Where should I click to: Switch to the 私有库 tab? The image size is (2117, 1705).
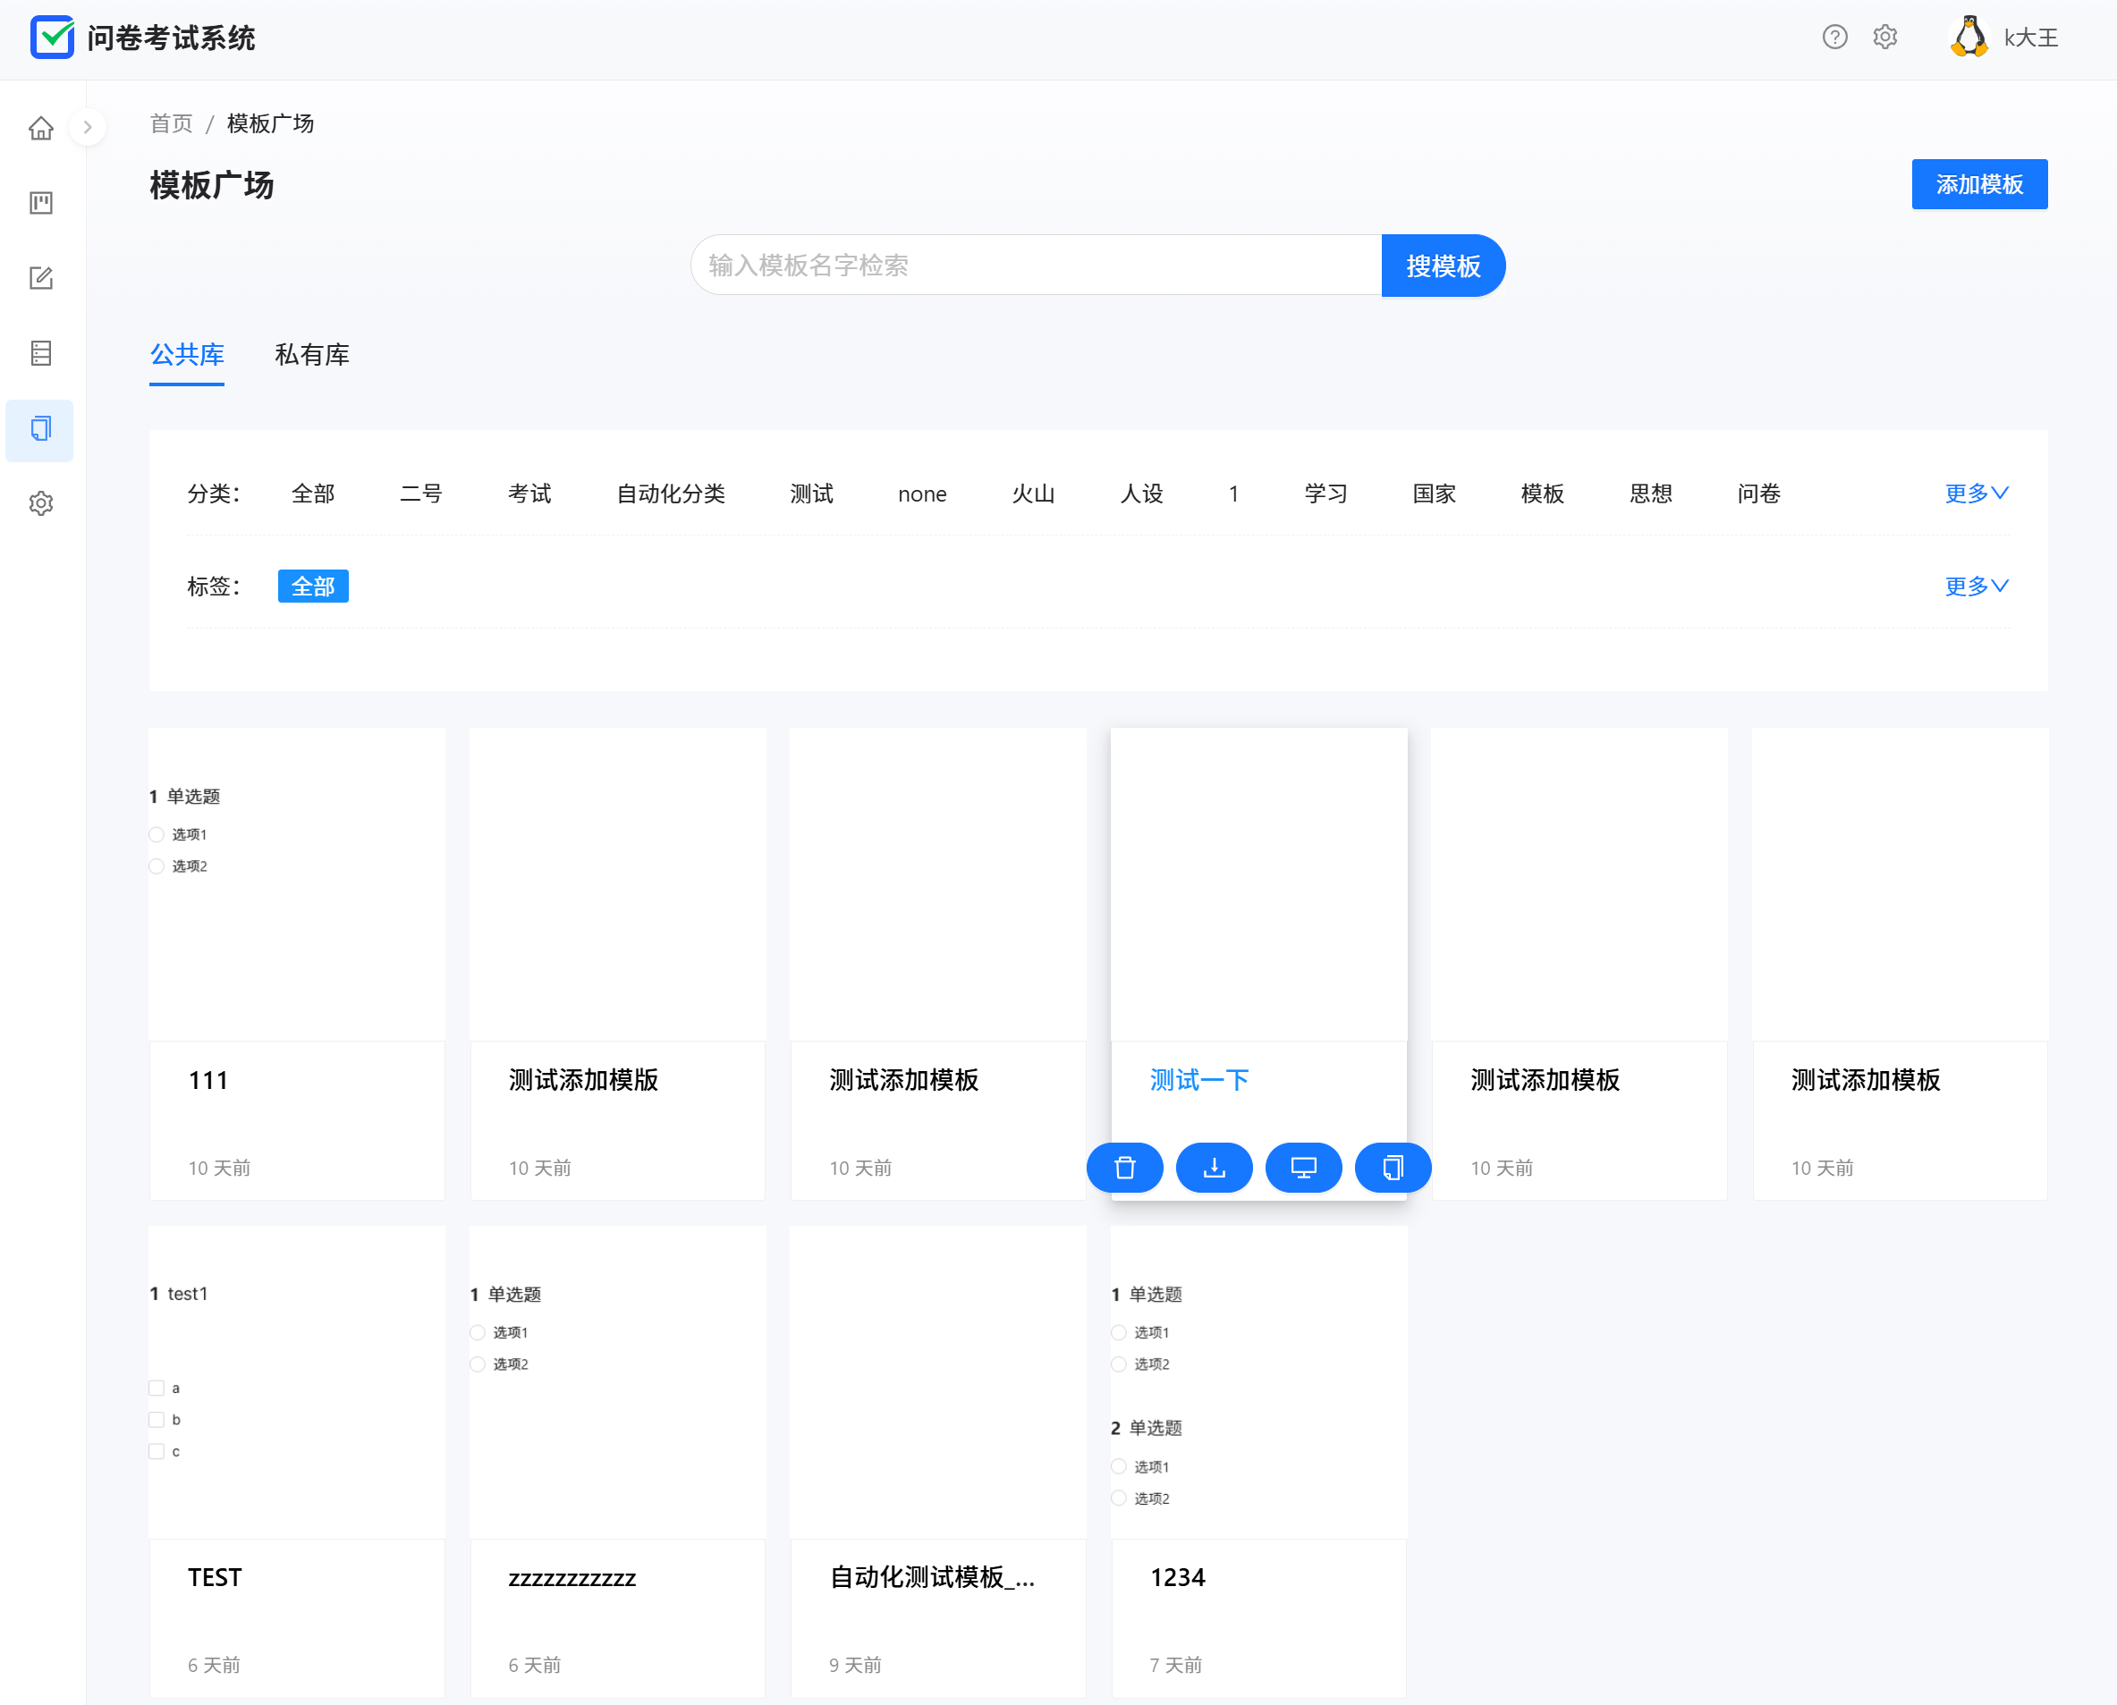[x=311, y=355]
